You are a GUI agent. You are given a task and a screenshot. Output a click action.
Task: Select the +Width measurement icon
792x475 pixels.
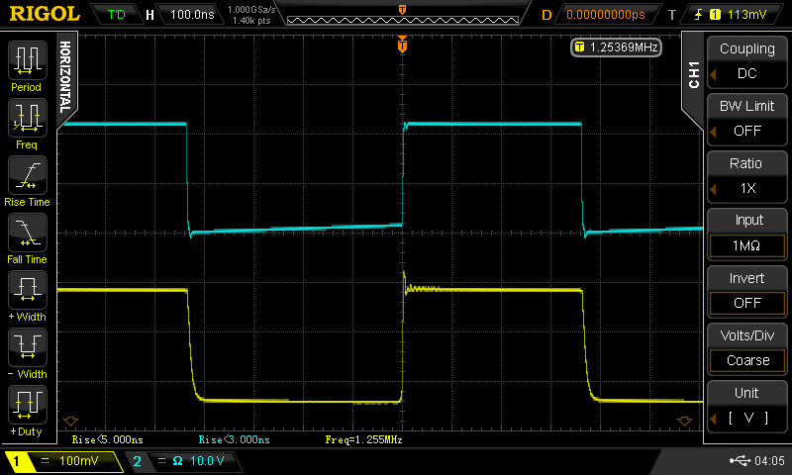click(x=28, y=290)
